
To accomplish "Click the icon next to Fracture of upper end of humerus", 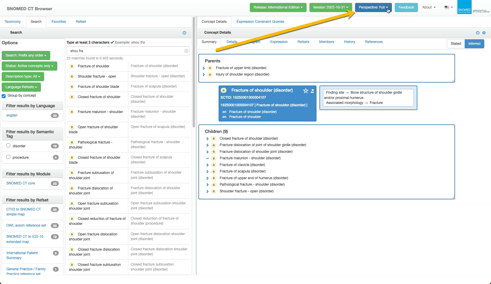I will [214, 178].
